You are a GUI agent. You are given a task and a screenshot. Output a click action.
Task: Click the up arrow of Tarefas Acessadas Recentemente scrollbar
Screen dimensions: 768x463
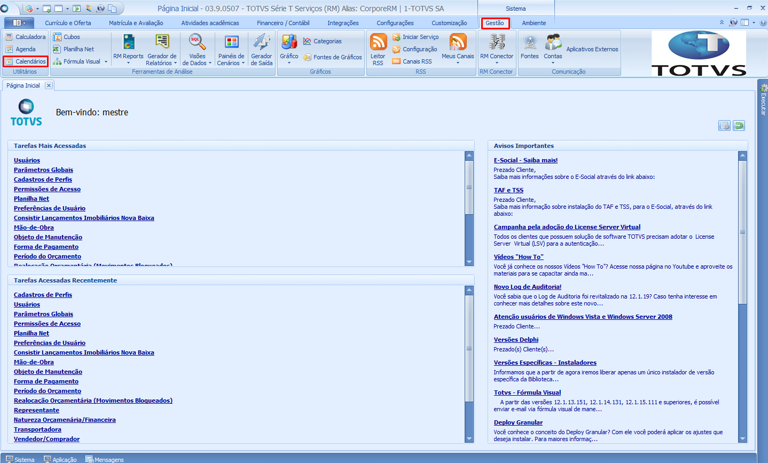(x=469, y=290)
